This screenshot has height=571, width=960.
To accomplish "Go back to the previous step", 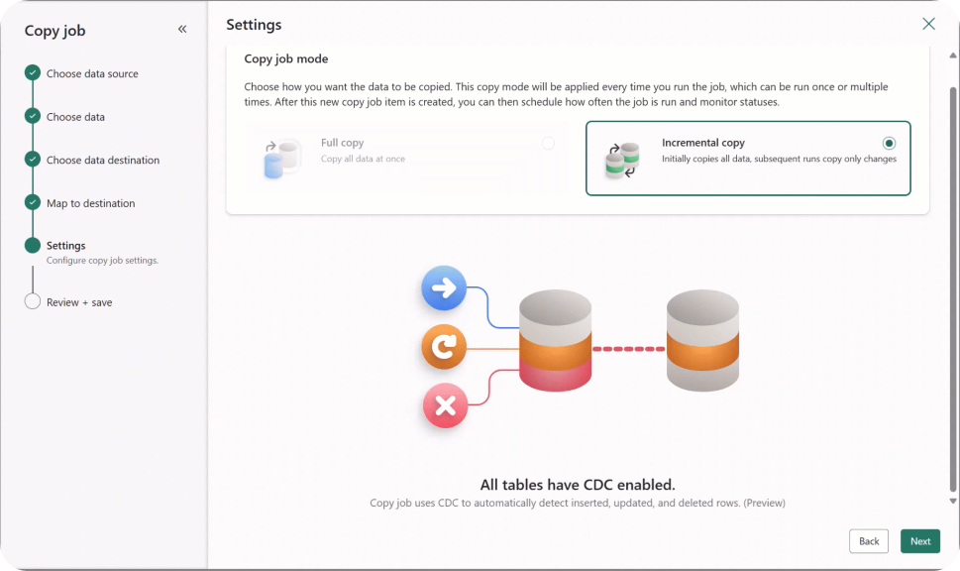I will point(868,540).
